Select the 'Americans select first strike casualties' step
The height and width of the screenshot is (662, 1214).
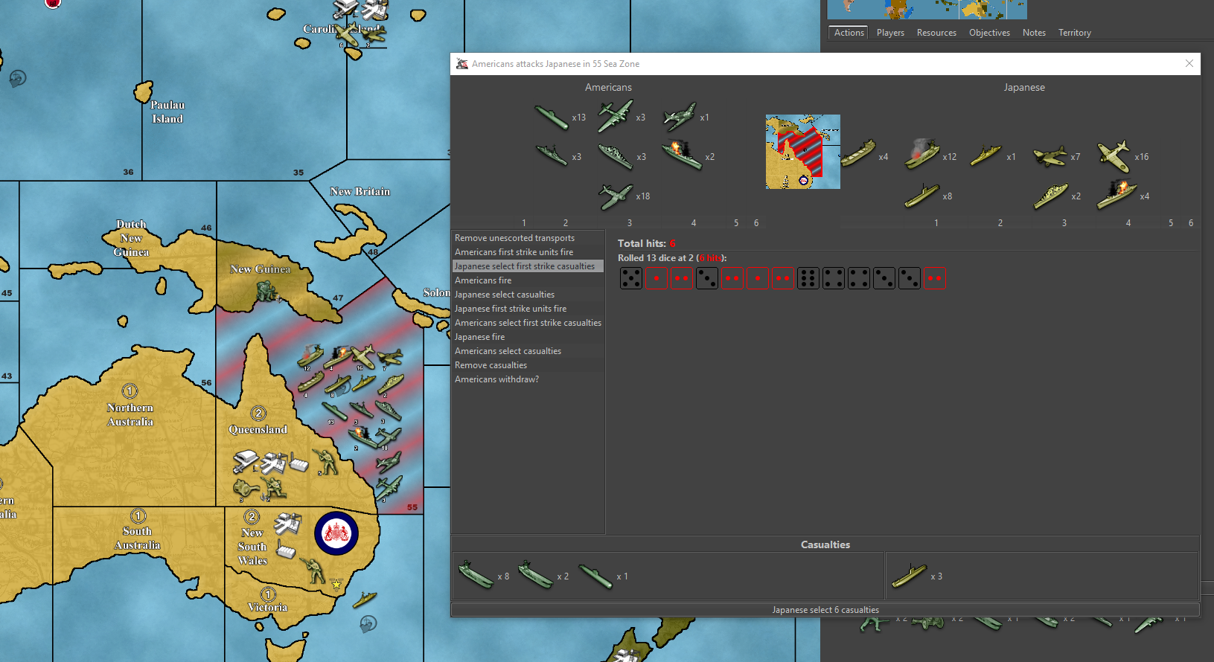(528, 323)
